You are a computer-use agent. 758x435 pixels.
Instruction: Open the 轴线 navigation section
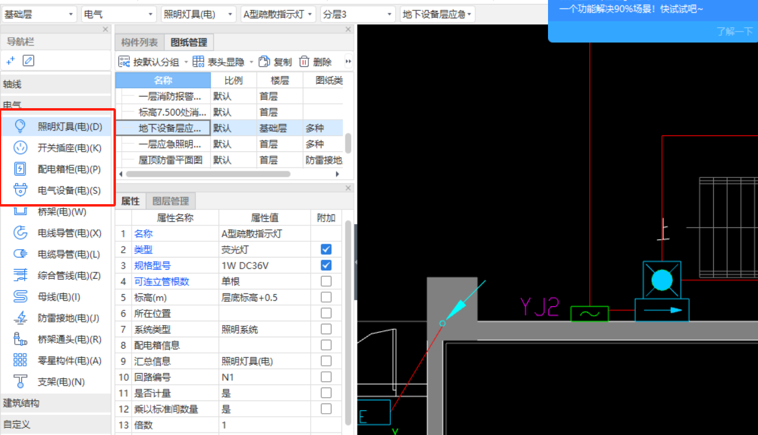click(56, 84)
